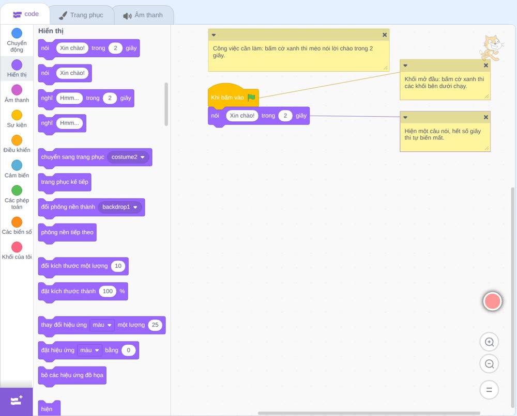Image resolution: width=517 pixels, height=416 pixels.
Task: Zoom out the workspace
Action: 489,364
